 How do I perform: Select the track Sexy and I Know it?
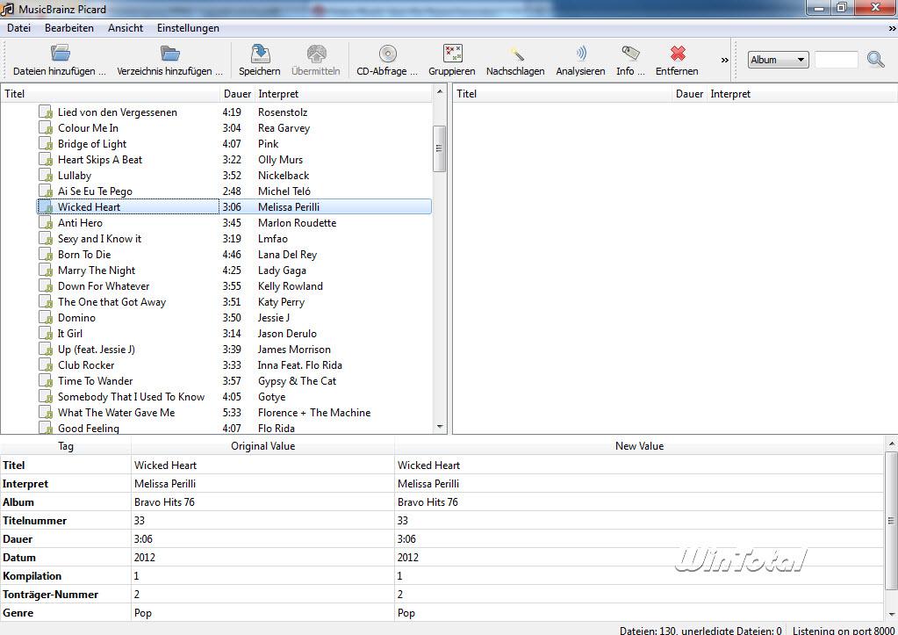pos(99,238)
